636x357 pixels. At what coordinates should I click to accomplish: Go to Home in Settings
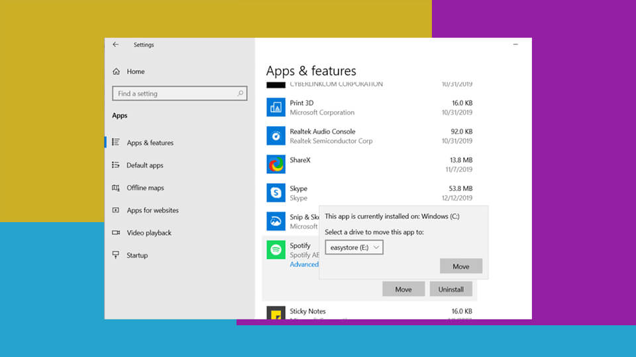tap(135, 71)
